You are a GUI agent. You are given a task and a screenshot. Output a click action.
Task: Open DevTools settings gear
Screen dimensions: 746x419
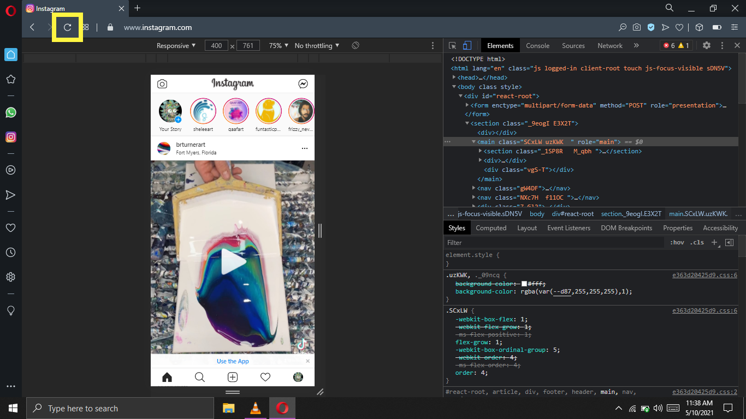[707, 46]
